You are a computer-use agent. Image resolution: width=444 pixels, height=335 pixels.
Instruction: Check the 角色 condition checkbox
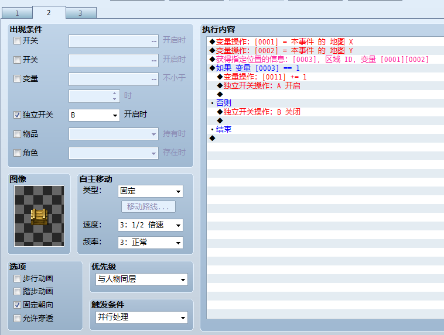17,153
